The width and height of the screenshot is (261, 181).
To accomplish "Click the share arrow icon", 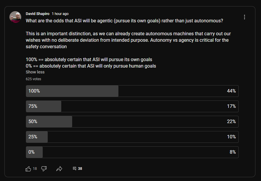I will [59, 168].
